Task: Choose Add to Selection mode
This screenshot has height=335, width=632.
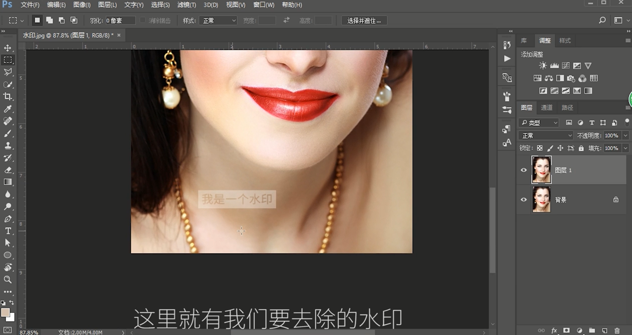Action: [x=50, y=21]
